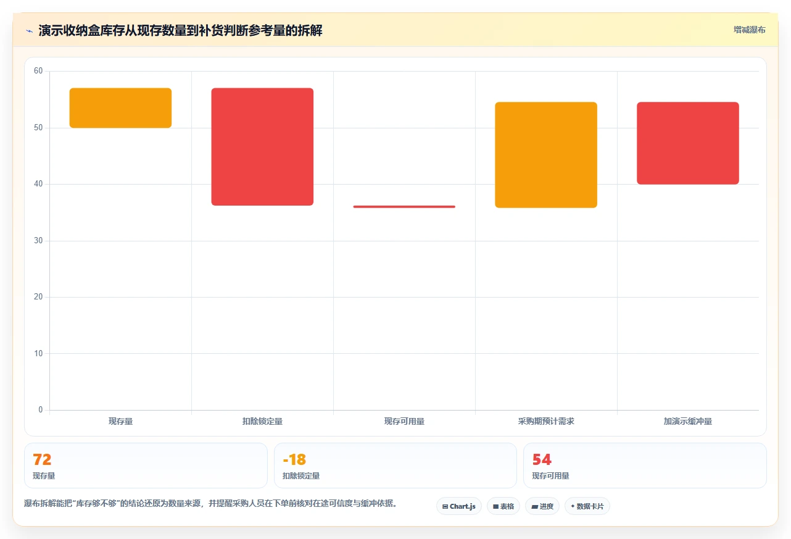Open the 现存量 data card showing 72
Image resolution: width=791 pixels, height=539 pixels.
click(146, 466)
